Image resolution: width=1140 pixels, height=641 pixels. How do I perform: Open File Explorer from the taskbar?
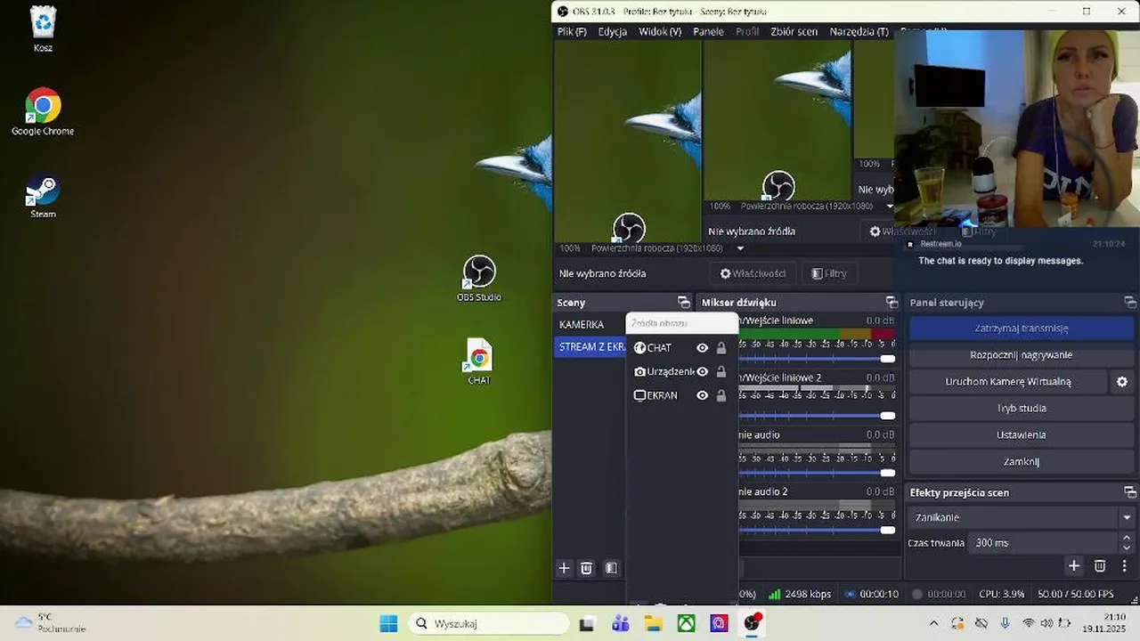pos(653,623)
